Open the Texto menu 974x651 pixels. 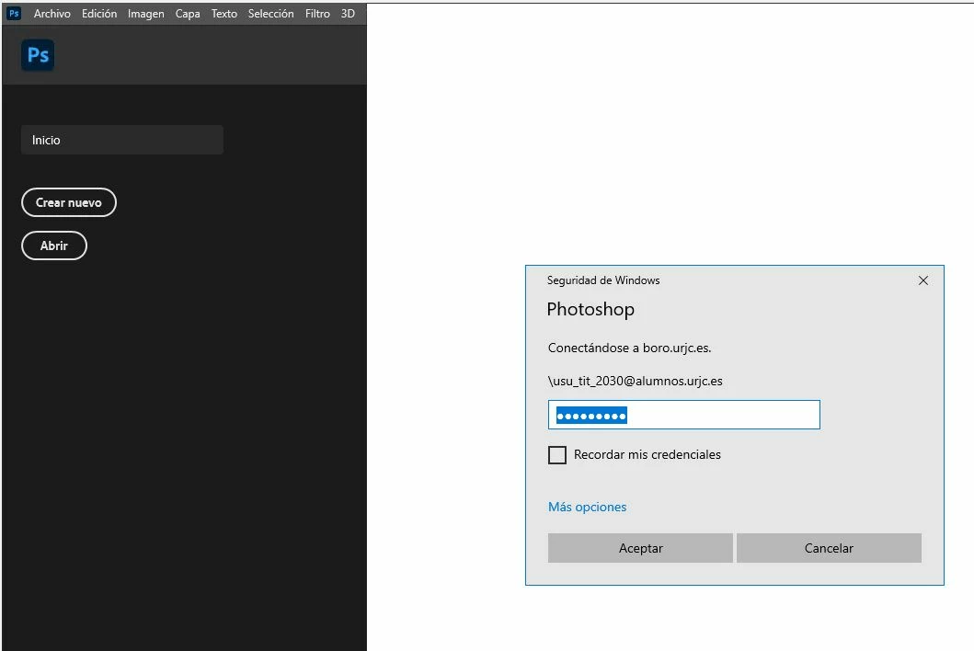pos(224,14)
